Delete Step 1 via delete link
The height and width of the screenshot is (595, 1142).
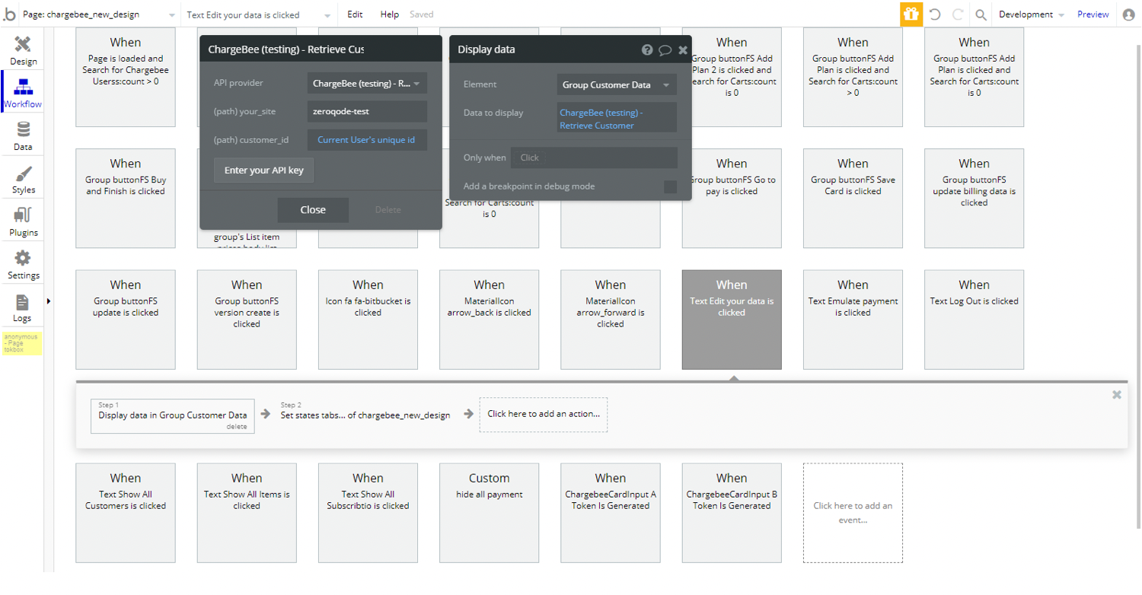tap(236, 427)
